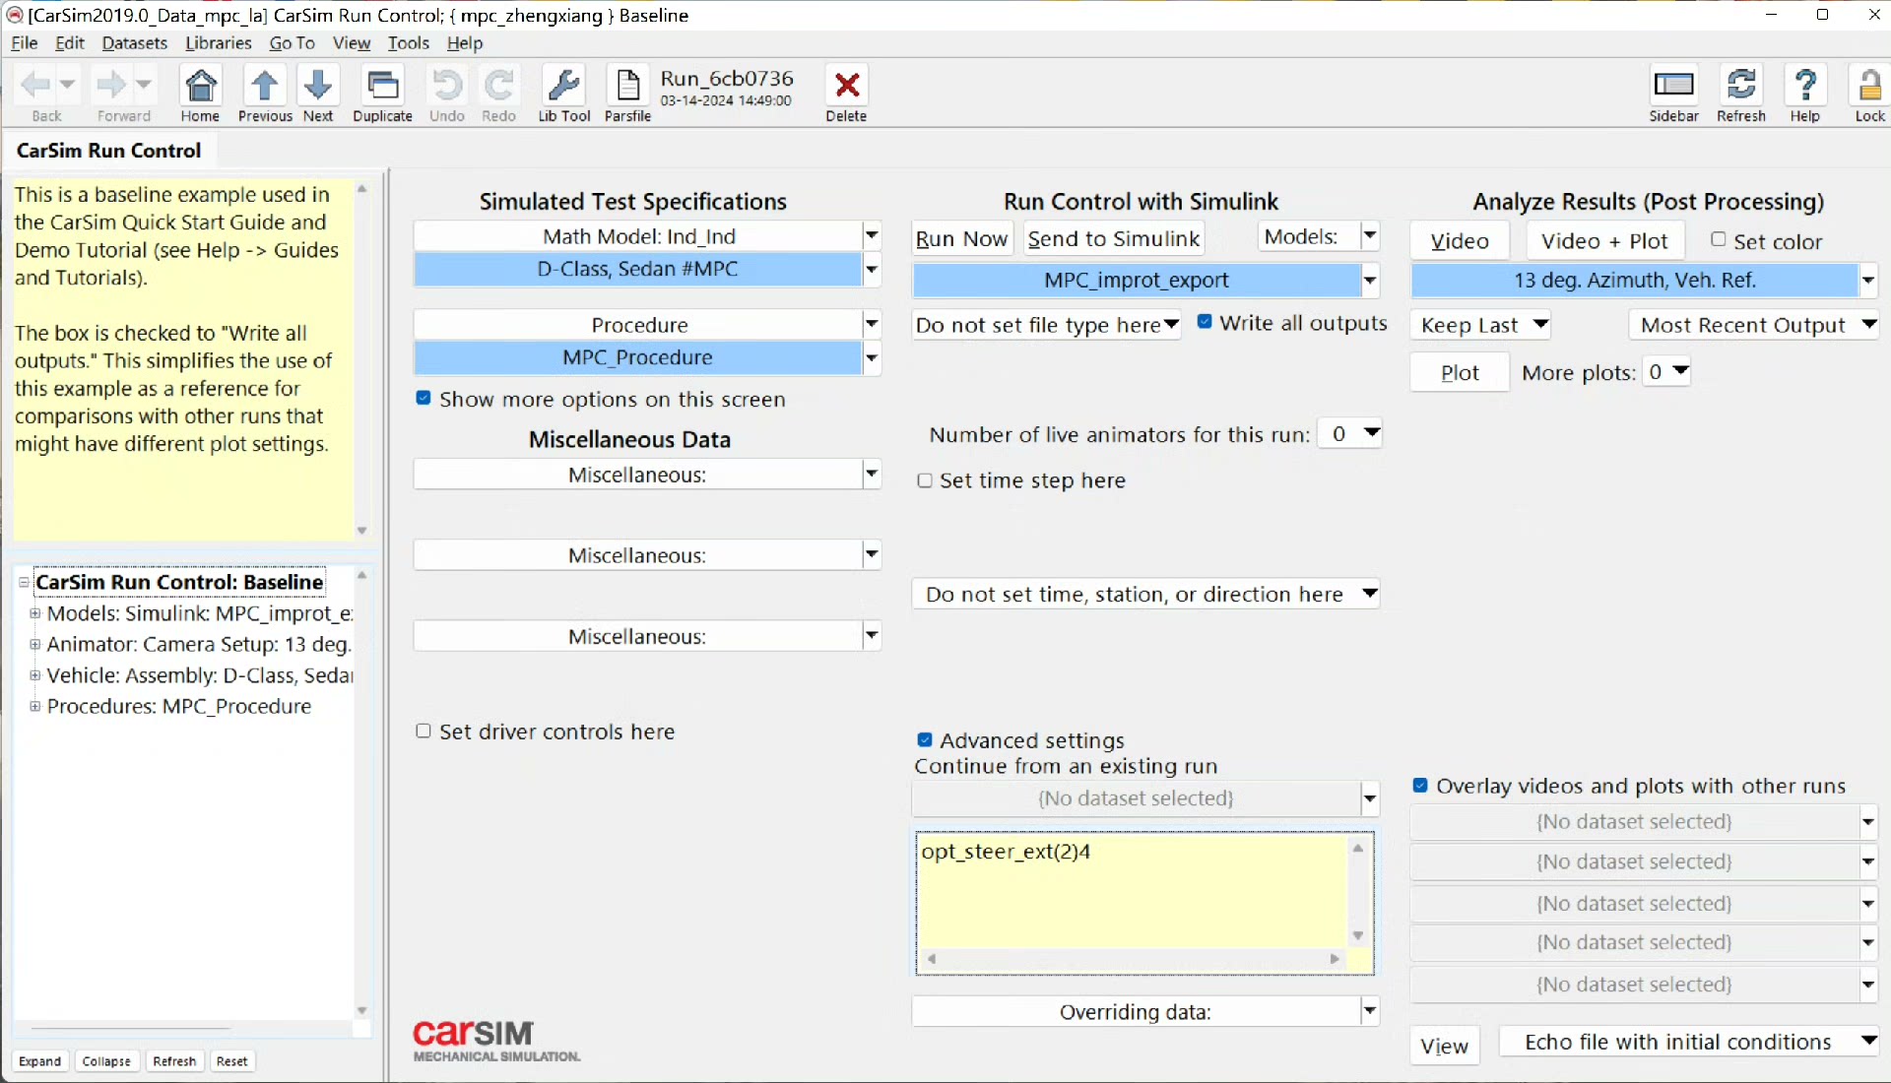Open the Libraries menu
1891x1083 pixels.
point(218,43)
